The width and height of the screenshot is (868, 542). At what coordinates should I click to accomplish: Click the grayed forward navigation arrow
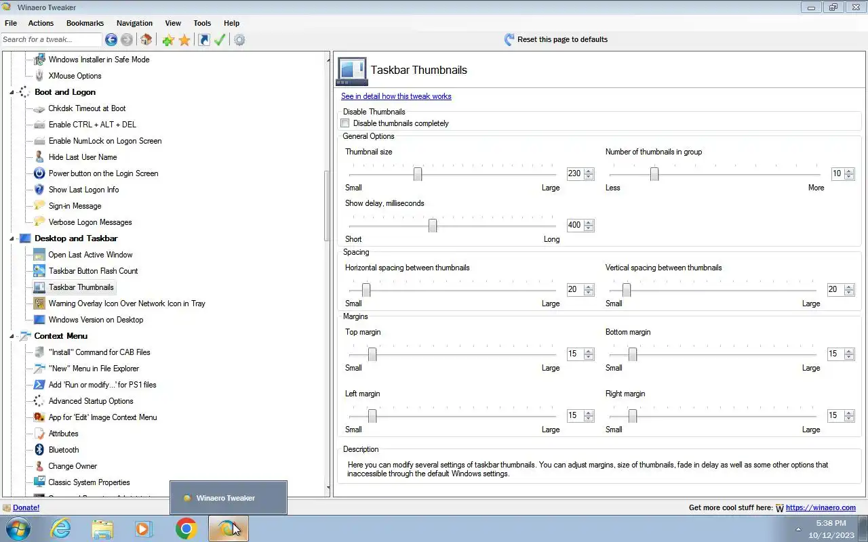click(x=126, y=40)
